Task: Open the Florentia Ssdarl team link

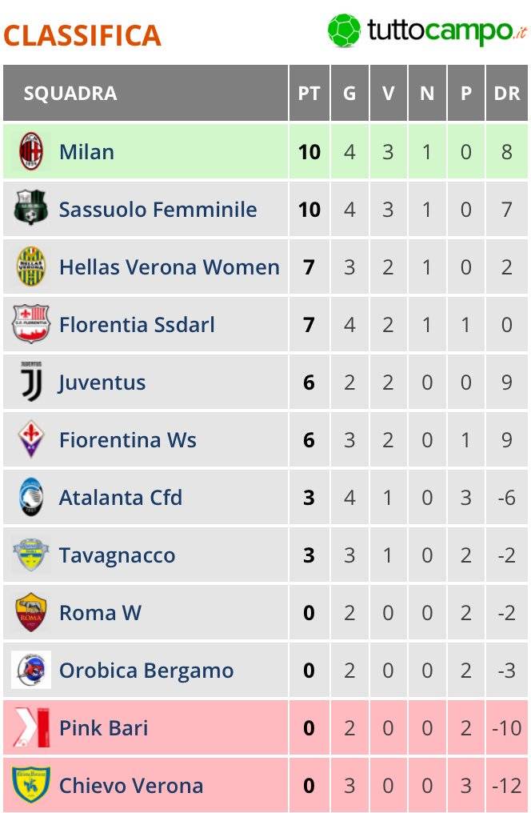Action: click(137, 325)
